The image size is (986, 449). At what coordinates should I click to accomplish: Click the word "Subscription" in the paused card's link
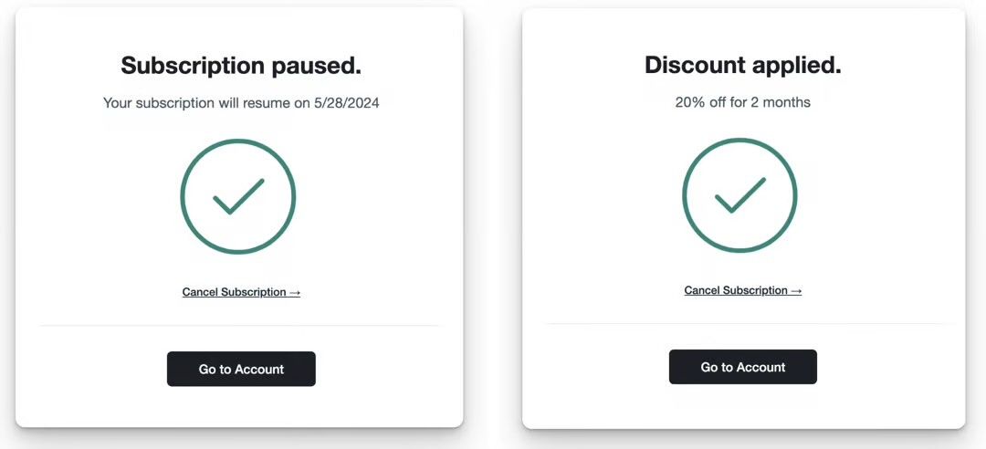(x=254, y=293)
